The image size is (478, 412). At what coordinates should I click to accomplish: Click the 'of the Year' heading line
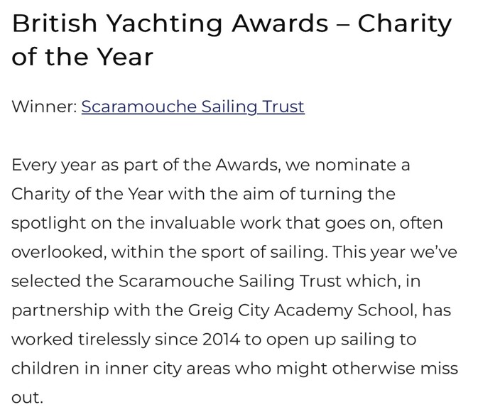pos(82,56)
